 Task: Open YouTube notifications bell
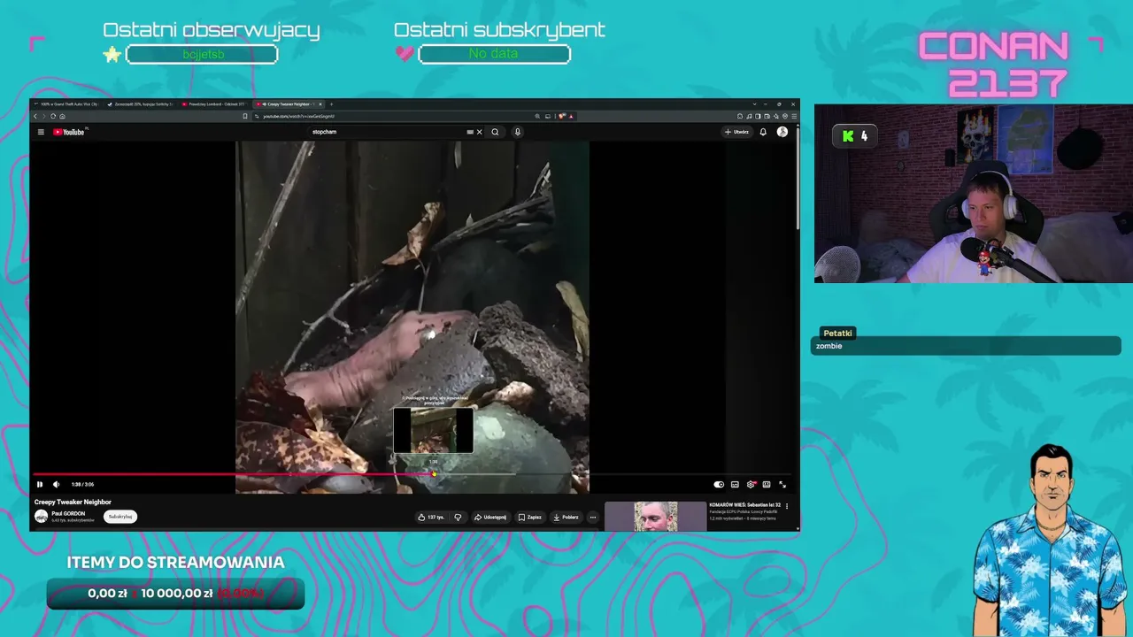click(763, 132)
